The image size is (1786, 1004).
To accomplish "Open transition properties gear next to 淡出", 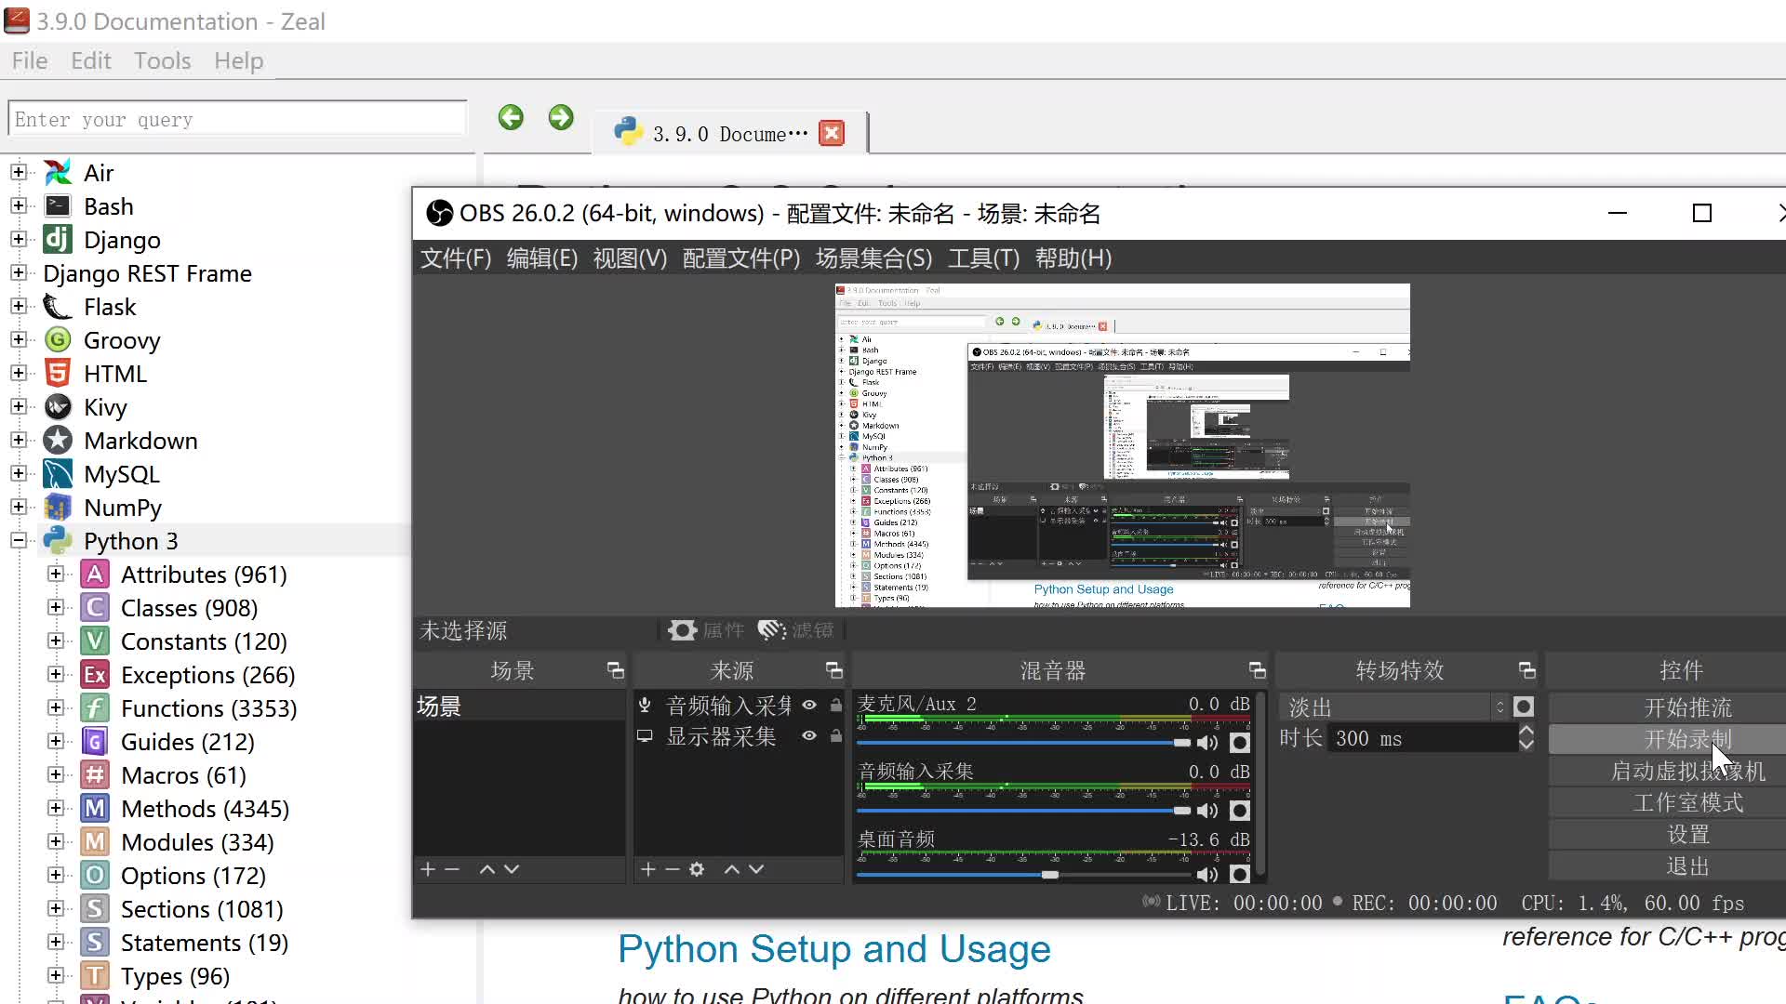I will [x=1523, y=707].
